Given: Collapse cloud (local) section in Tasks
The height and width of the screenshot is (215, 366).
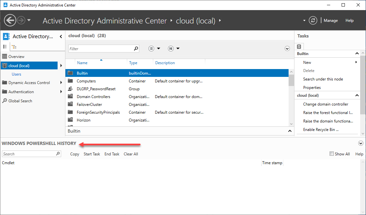Looking at the screenshot, I should click(357, 95).
